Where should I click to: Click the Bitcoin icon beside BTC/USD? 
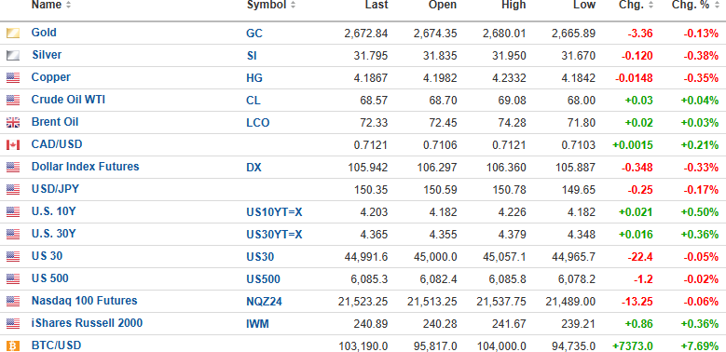tap(13, 345)
